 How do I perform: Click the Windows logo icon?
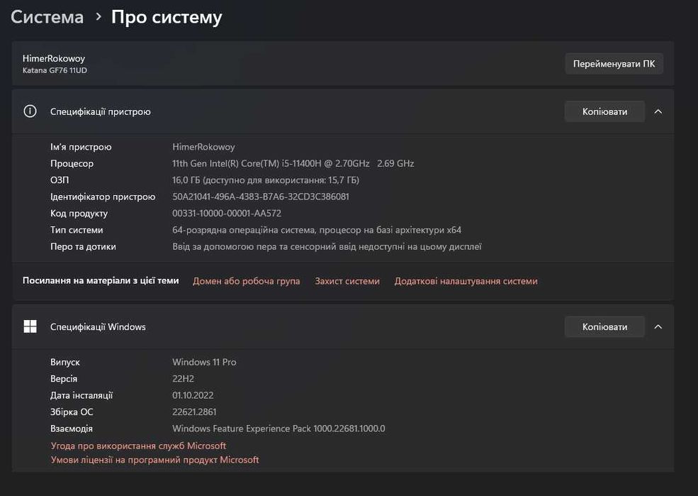click(x=30, y=326)
